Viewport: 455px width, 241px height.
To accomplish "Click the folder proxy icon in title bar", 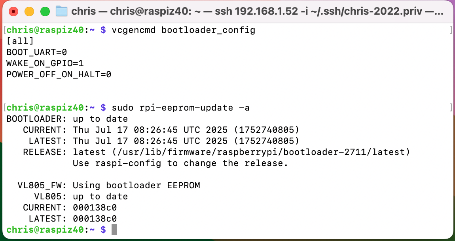I will [61, 11].
